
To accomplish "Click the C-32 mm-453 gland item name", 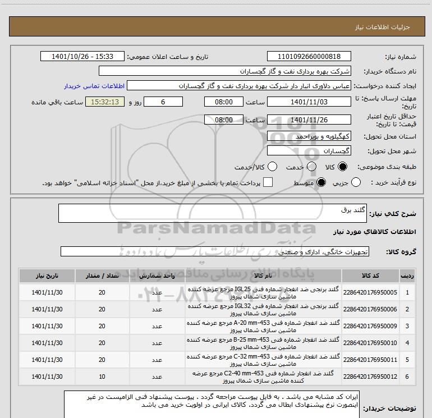I will 263,360.
